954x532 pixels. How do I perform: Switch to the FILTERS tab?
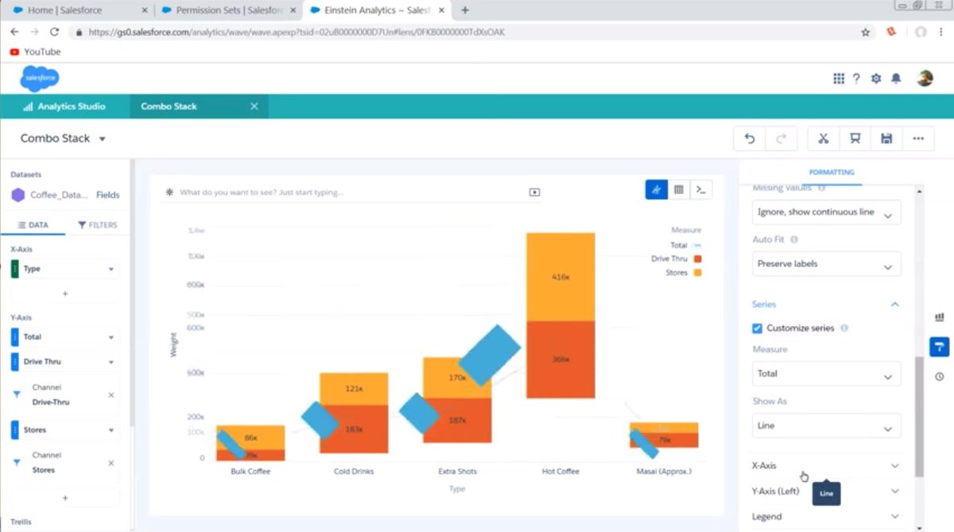98,225
